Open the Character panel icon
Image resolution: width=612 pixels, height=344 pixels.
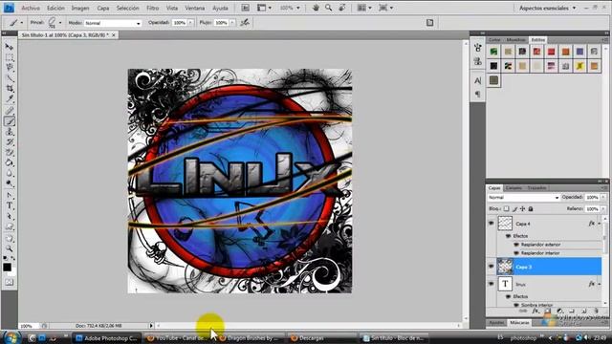coord(478,80)
